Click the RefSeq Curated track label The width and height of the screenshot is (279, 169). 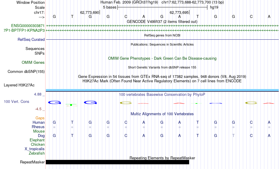coord(31,40)
